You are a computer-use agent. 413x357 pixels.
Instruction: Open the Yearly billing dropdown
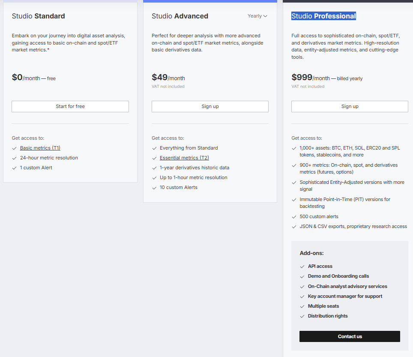pos(257,16)
